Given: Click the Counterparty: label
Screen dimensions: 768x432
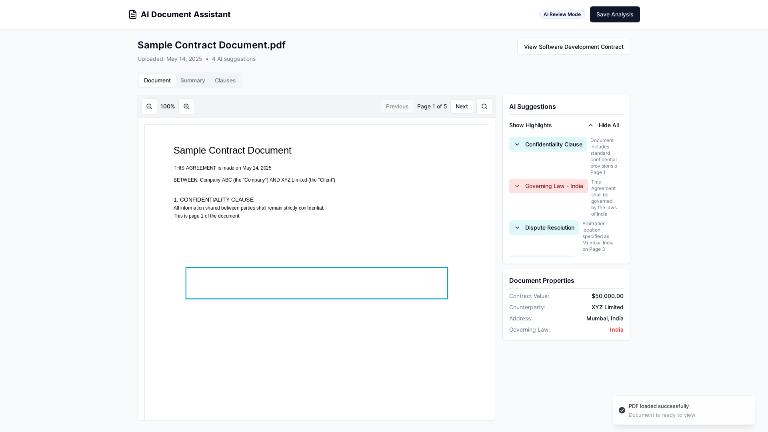Looking at the screenshot, I should click(x=527, y=307).
